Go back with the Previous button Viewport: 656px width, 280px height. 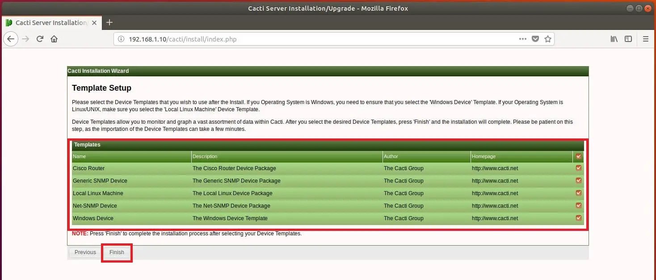point(85,252)
